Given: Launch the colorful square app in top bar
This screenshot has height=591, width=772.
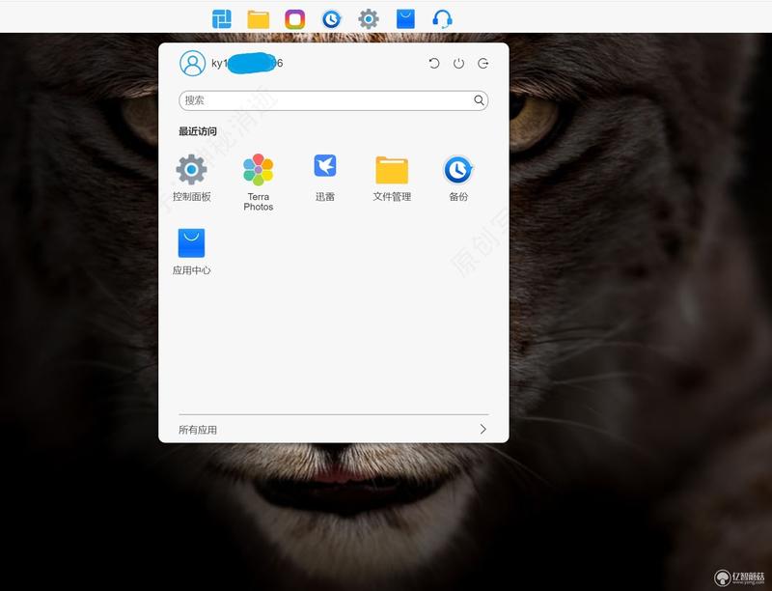Looking at the screenshot, I should [294, 19].
